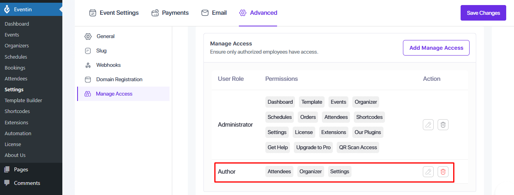
Task: Delete the Author role with the trash icon
Action: (x=443, y=172)
